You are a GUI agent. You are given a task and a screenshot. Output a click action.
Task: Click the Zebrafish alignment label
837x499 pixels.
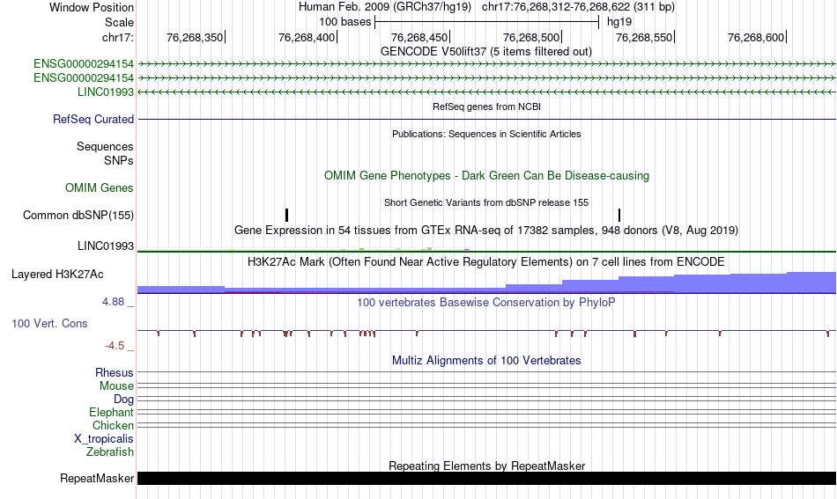pos(110,452)
